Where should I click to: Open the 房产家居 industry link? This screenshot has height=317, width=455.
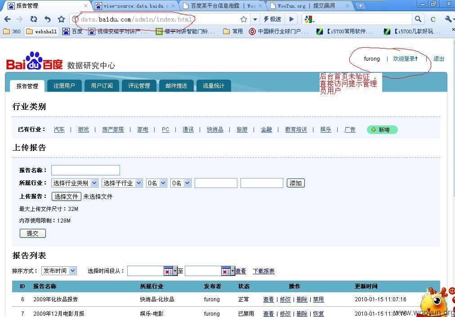tap(113, 129)
